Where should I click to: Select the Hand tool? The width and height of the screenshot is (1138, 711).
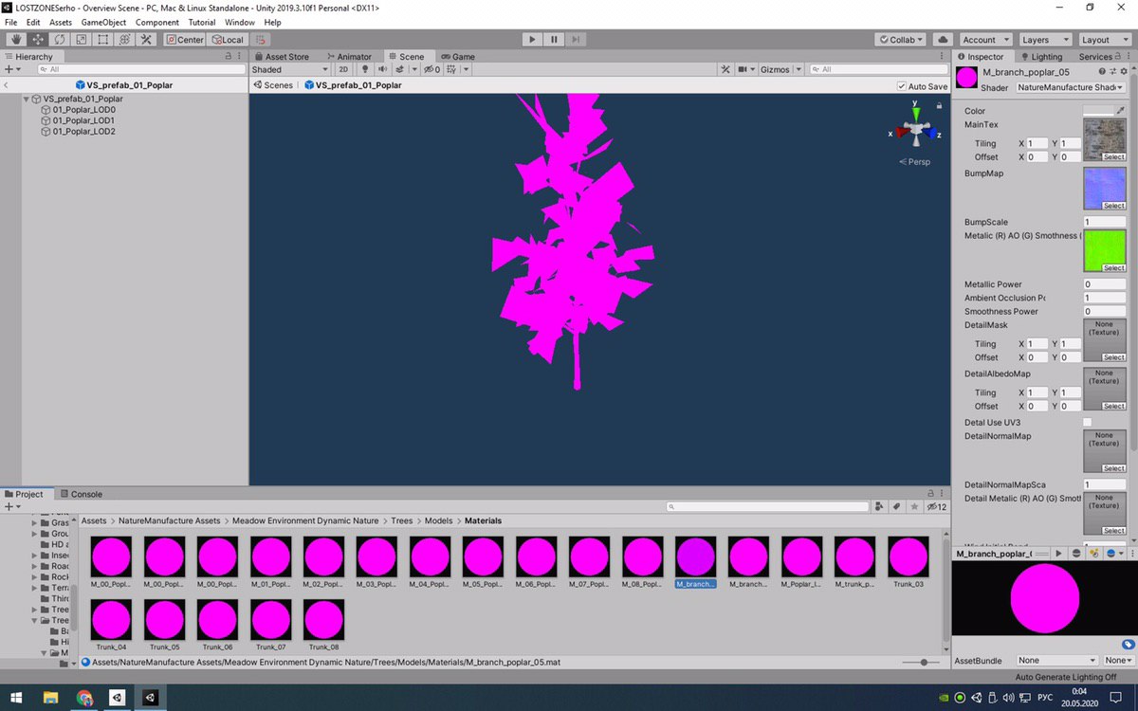(15, 40)
